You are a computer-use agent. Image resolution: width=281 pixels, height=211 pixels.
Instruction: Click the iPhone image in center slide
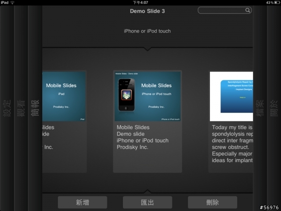coord(126,95)
